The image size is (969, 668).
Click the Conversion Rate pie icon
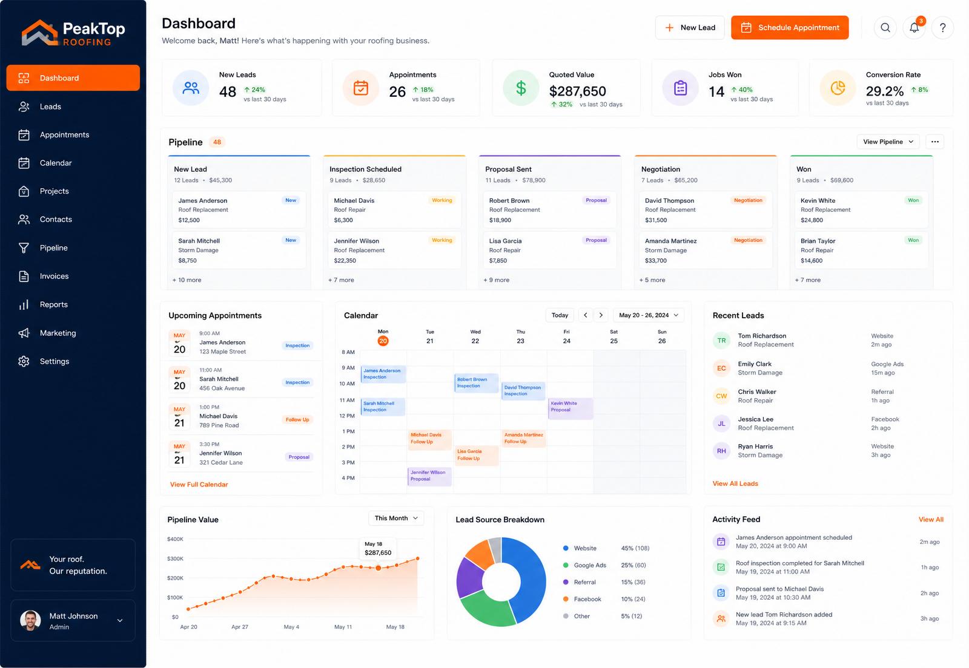tap(838, 88)
